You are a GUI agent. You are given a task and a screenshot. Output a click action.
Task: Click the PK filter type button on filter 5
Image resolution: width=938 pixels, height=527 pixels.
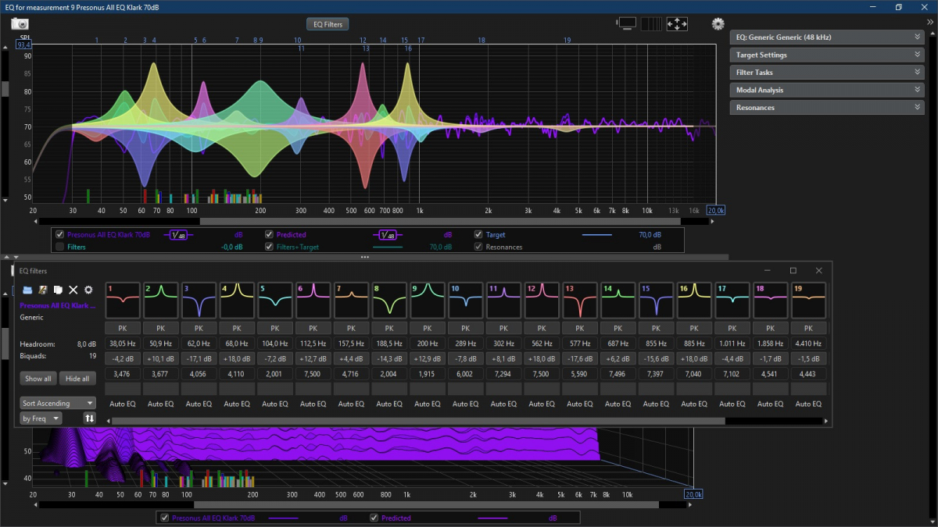click(274, 328)
